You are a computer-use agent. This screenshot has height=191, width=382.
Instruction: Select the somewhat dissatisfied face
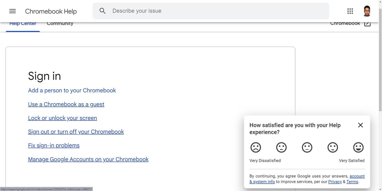click(281, 147)
